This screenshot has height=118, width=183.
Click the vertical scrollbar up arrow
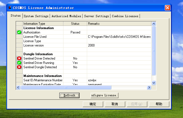154,24
